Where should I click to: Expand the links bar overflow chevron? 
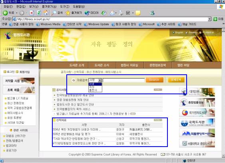pos(223,24)
